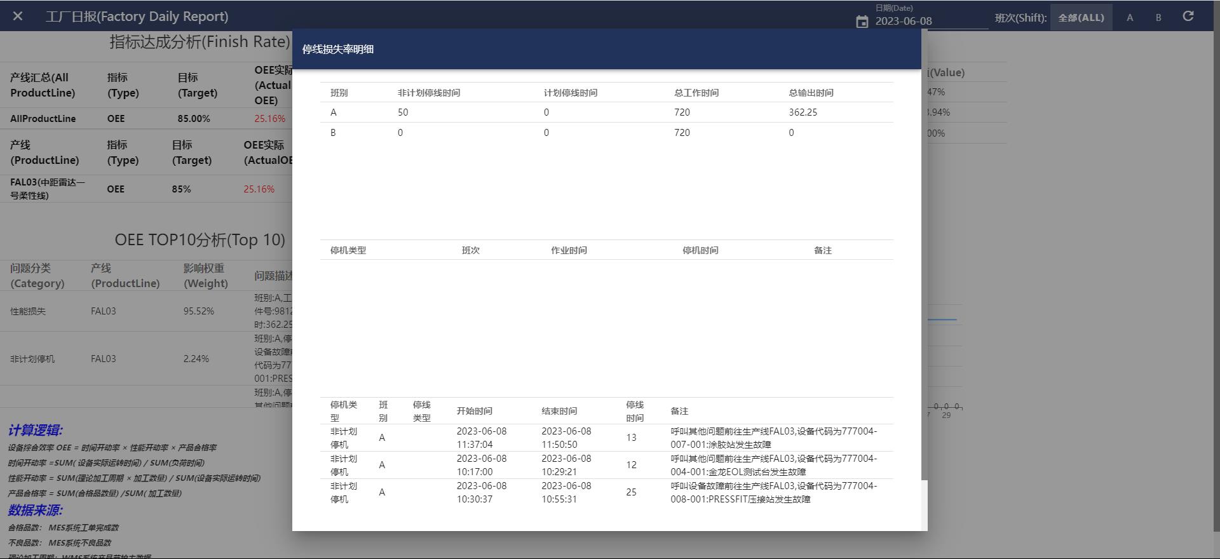The width and height of the screenshot is (1220, 559).
Task: Click end time 10:55:31 cell
Action: click(x=566, y=492)
